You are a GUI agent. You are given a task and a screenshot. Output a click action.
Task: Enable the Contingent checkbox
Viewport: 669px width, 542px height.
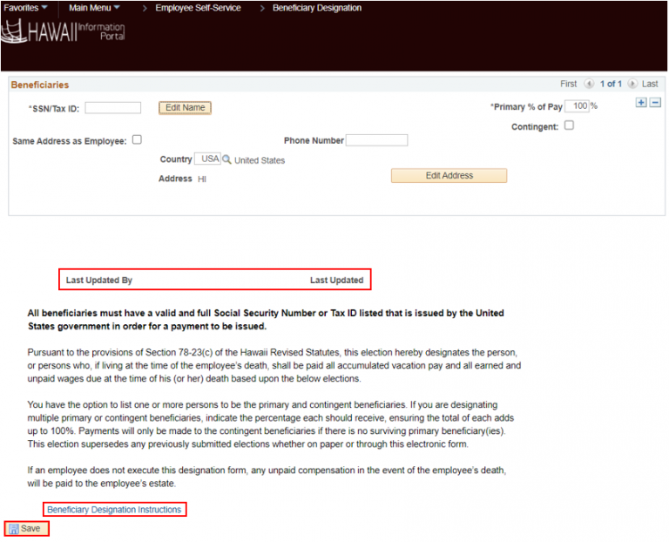569,125
